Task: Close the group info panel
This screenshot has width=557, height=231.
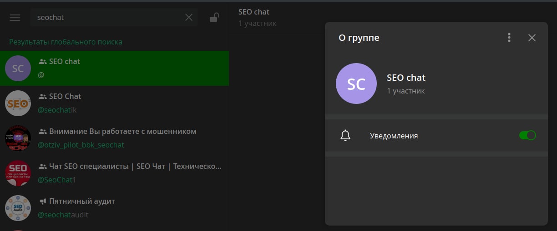Action: pos(532,38)
